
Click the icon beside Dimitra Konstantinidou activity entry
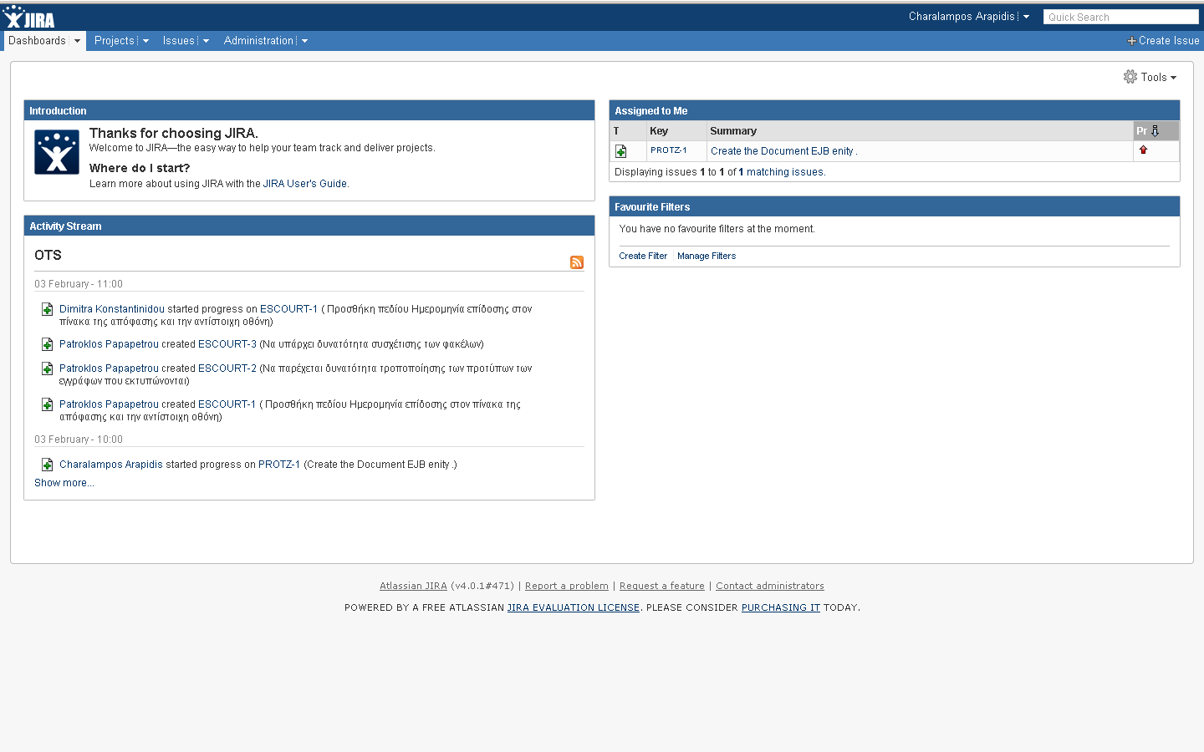[x=48, y=309]
